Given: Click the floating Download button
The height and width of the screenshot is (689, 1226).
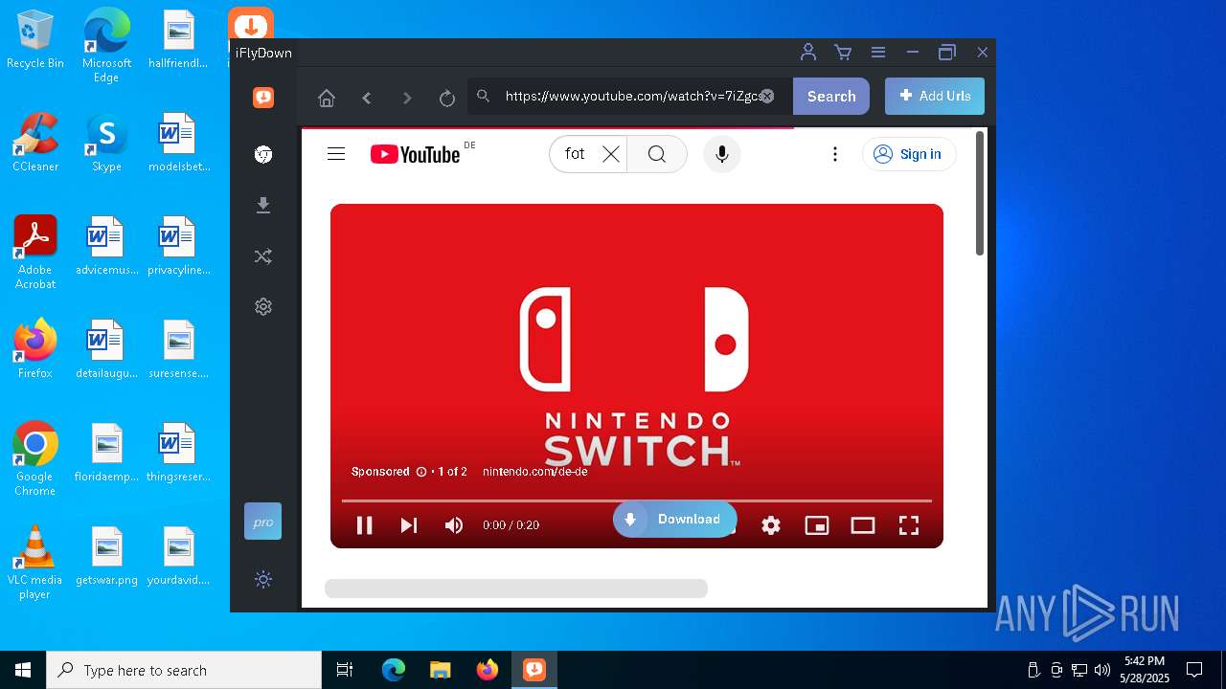Looking at the screenshot, I should [x=675, y=520].
